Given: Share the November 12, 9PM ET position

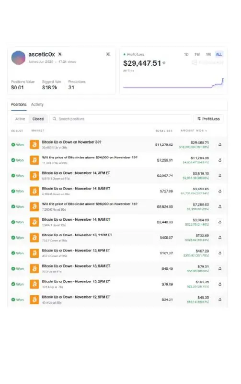Looking at the screenshot, I should [x=220, y=299].
